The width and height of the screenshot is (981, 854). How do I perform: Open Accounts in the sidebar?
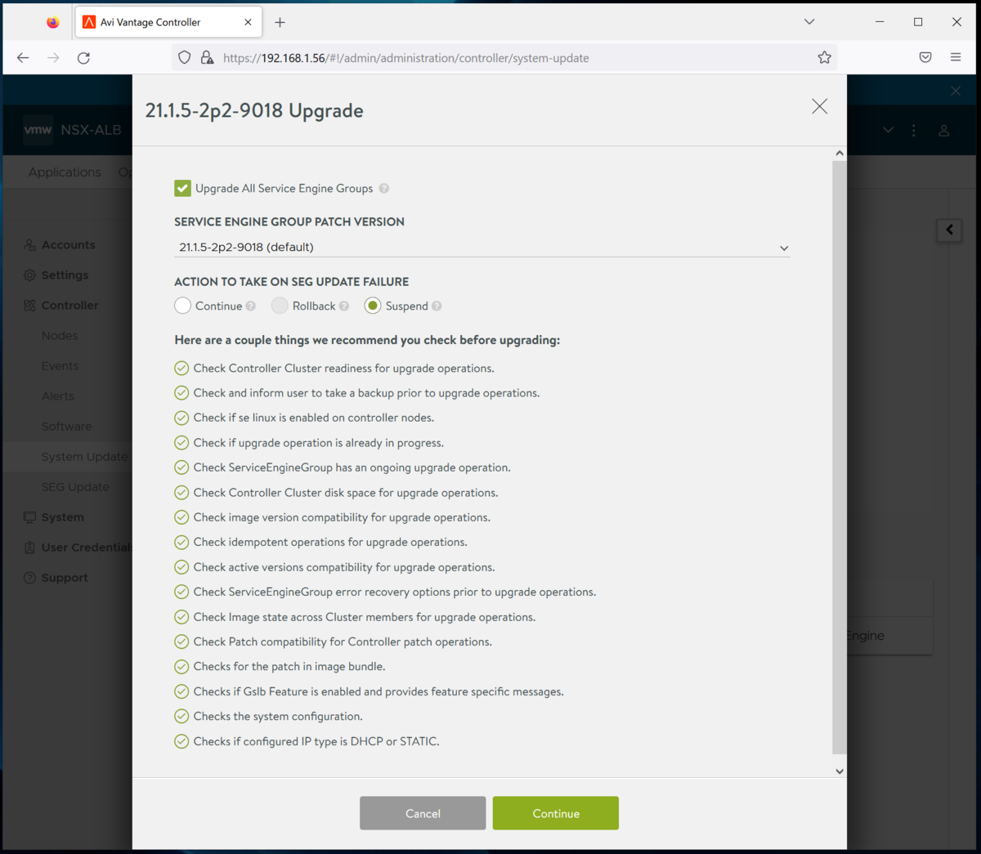point(68,245)
